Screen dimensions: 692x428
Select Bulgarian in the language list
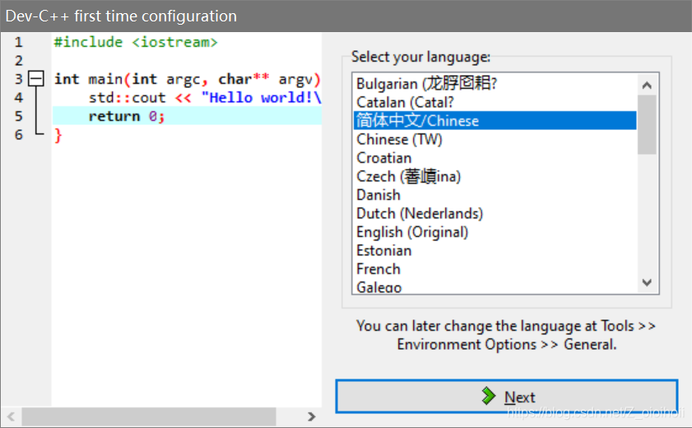[495, 83]
